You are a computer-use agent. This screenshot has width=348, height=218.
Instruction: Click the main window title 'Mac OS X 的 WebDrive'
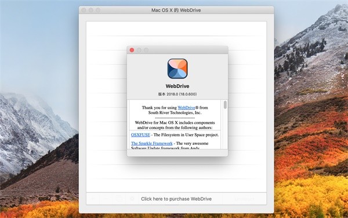pos(176,10)
